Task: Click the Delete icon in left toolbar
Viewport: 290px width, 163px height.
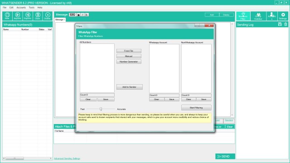Action: coord(48,16)
